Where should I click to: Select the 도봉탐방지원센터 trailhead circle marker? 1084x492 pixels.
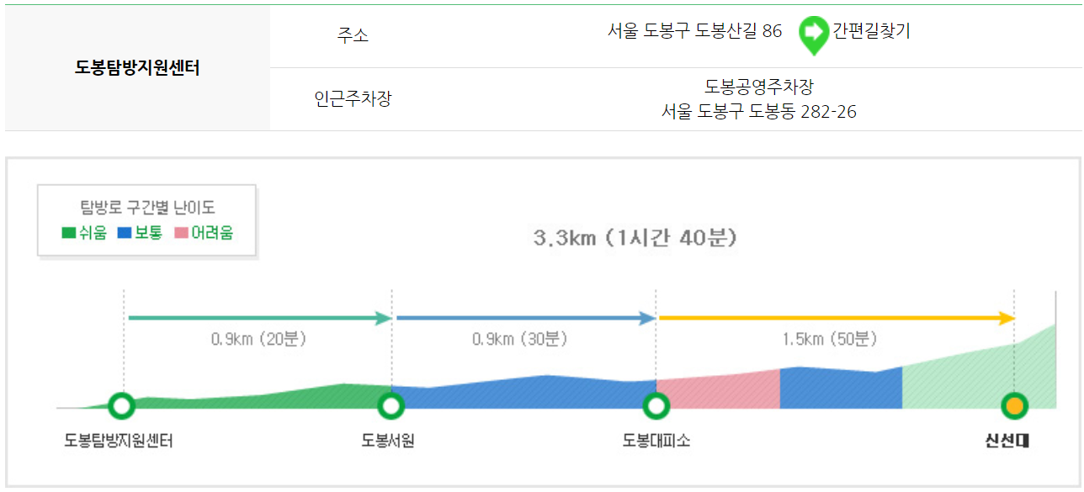coord(123,406)
